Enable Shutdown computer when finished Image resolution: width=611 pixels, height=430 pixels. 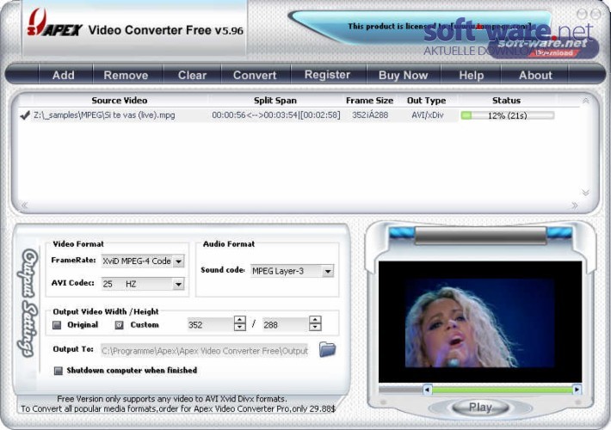click(58, 371)
